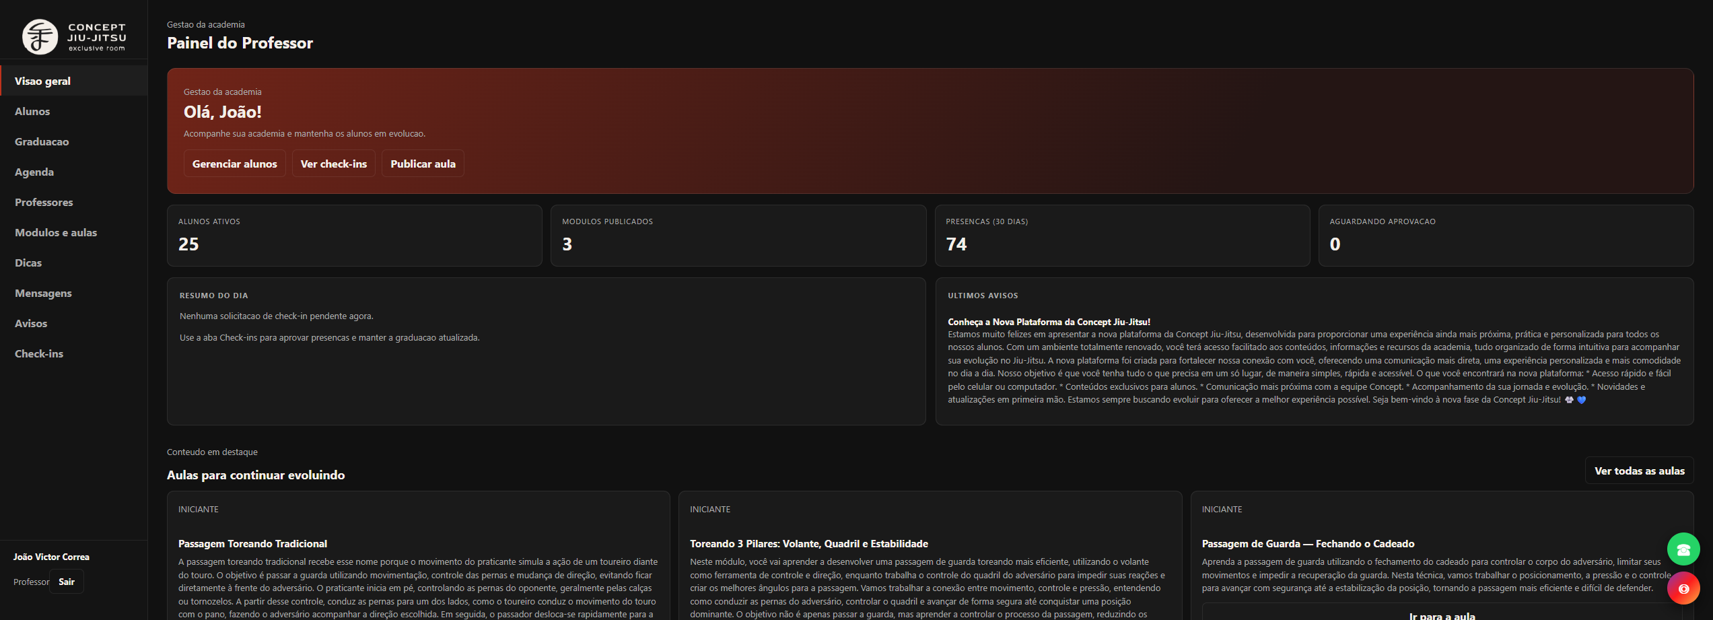Click 'Acompanhe sua academia' banner subtitle
Image resolution: width=1713 pixels, height=620 pixels.
pos(305,134)
